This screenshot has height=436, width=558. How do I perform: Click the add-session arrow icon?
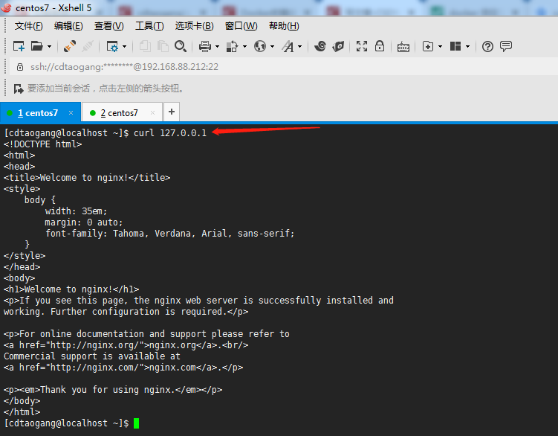tap(19, 89)
